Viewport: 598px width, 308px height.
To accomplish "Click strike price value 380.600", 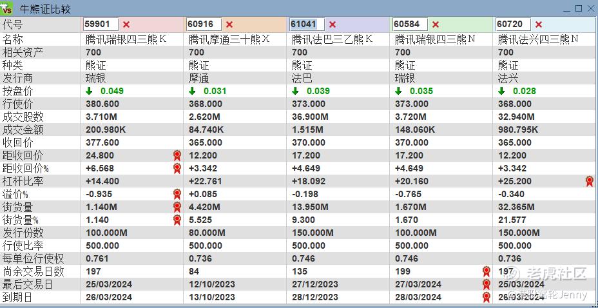I will (102, 104).
